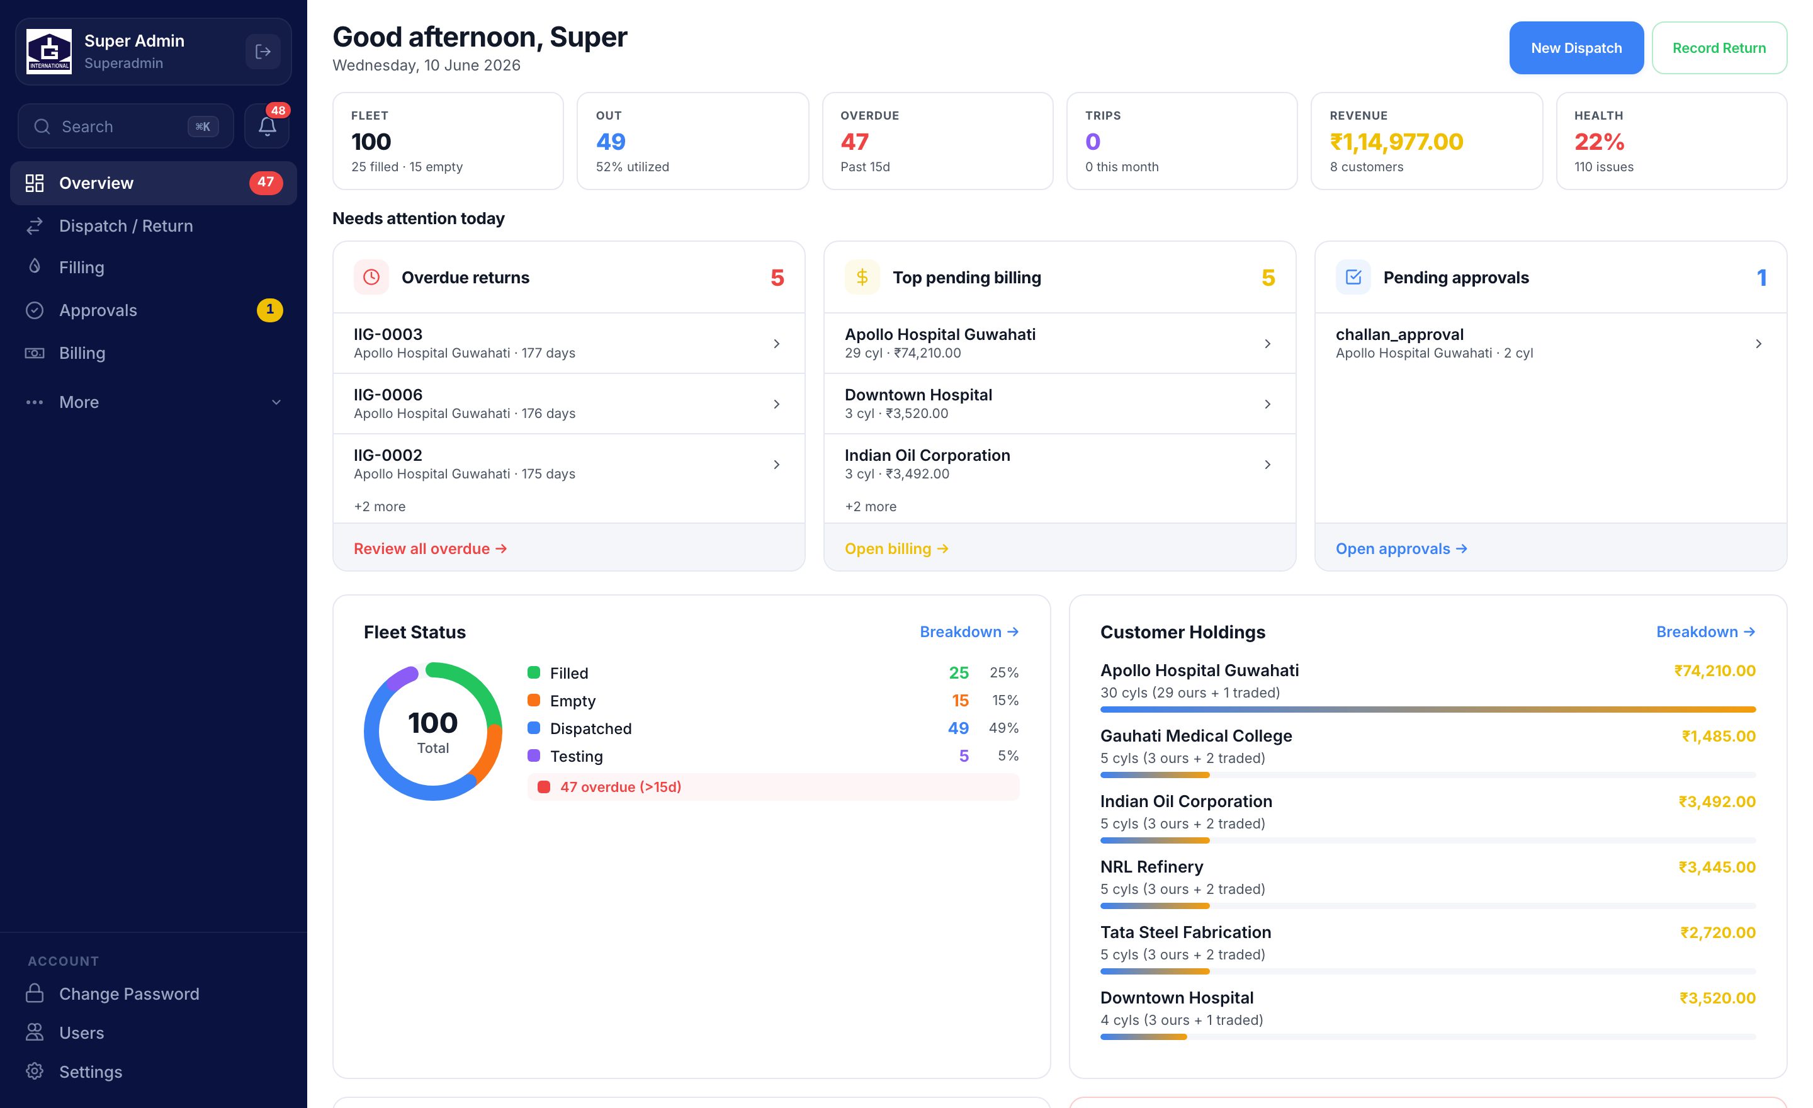The height and width of the screenshot is (1108, 1813).
Task: Follow the Open billing link
Action: pyautogui.click(x=896, y=549)
